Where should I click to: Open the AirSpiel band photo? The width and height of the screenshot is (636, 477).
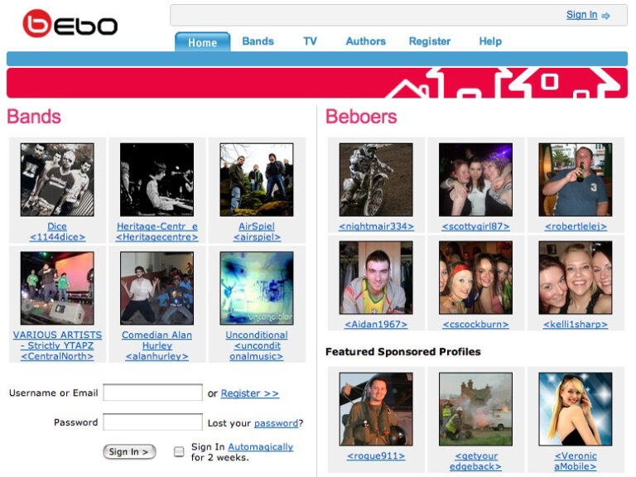tap(257, 179)
